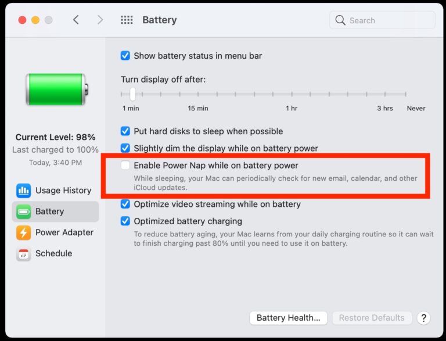
Task: Enable Power Nap while on battery power
Action: pyautogui.click(x=125, y=165)
